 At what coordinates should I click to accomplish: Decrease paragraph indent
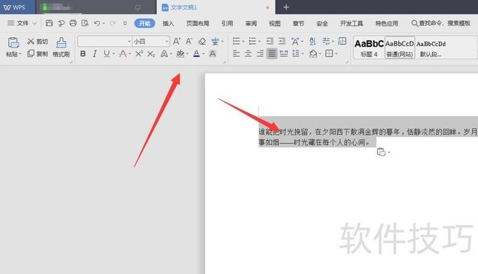(x=270, y=41)
